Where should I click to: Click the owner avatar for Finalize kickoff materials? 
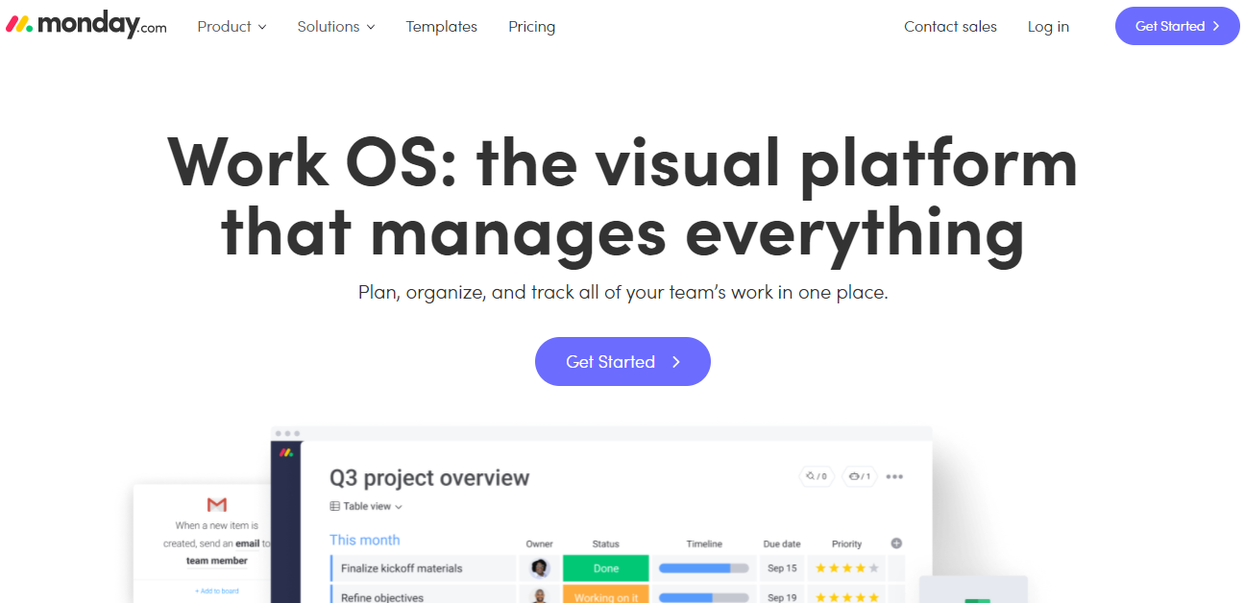coord(540,568)
